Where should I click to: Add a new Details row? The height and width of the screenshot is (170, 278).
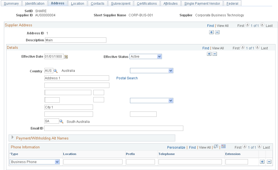[x=209, y=54]
